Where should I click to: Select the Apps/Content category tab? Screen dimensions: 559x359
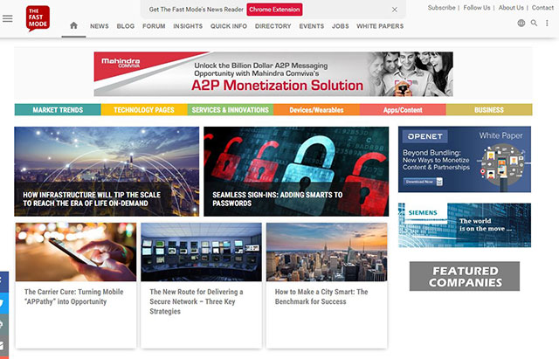[x=403, y=110]
